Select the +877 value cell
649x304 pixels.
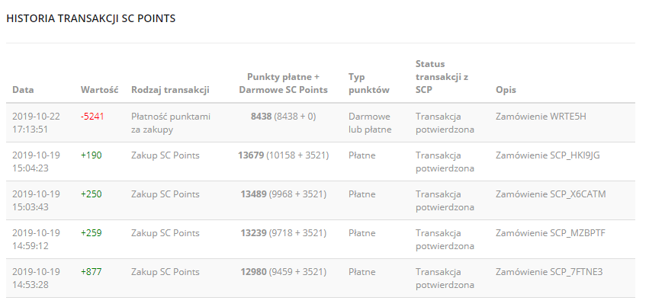[x=92, y=272]
